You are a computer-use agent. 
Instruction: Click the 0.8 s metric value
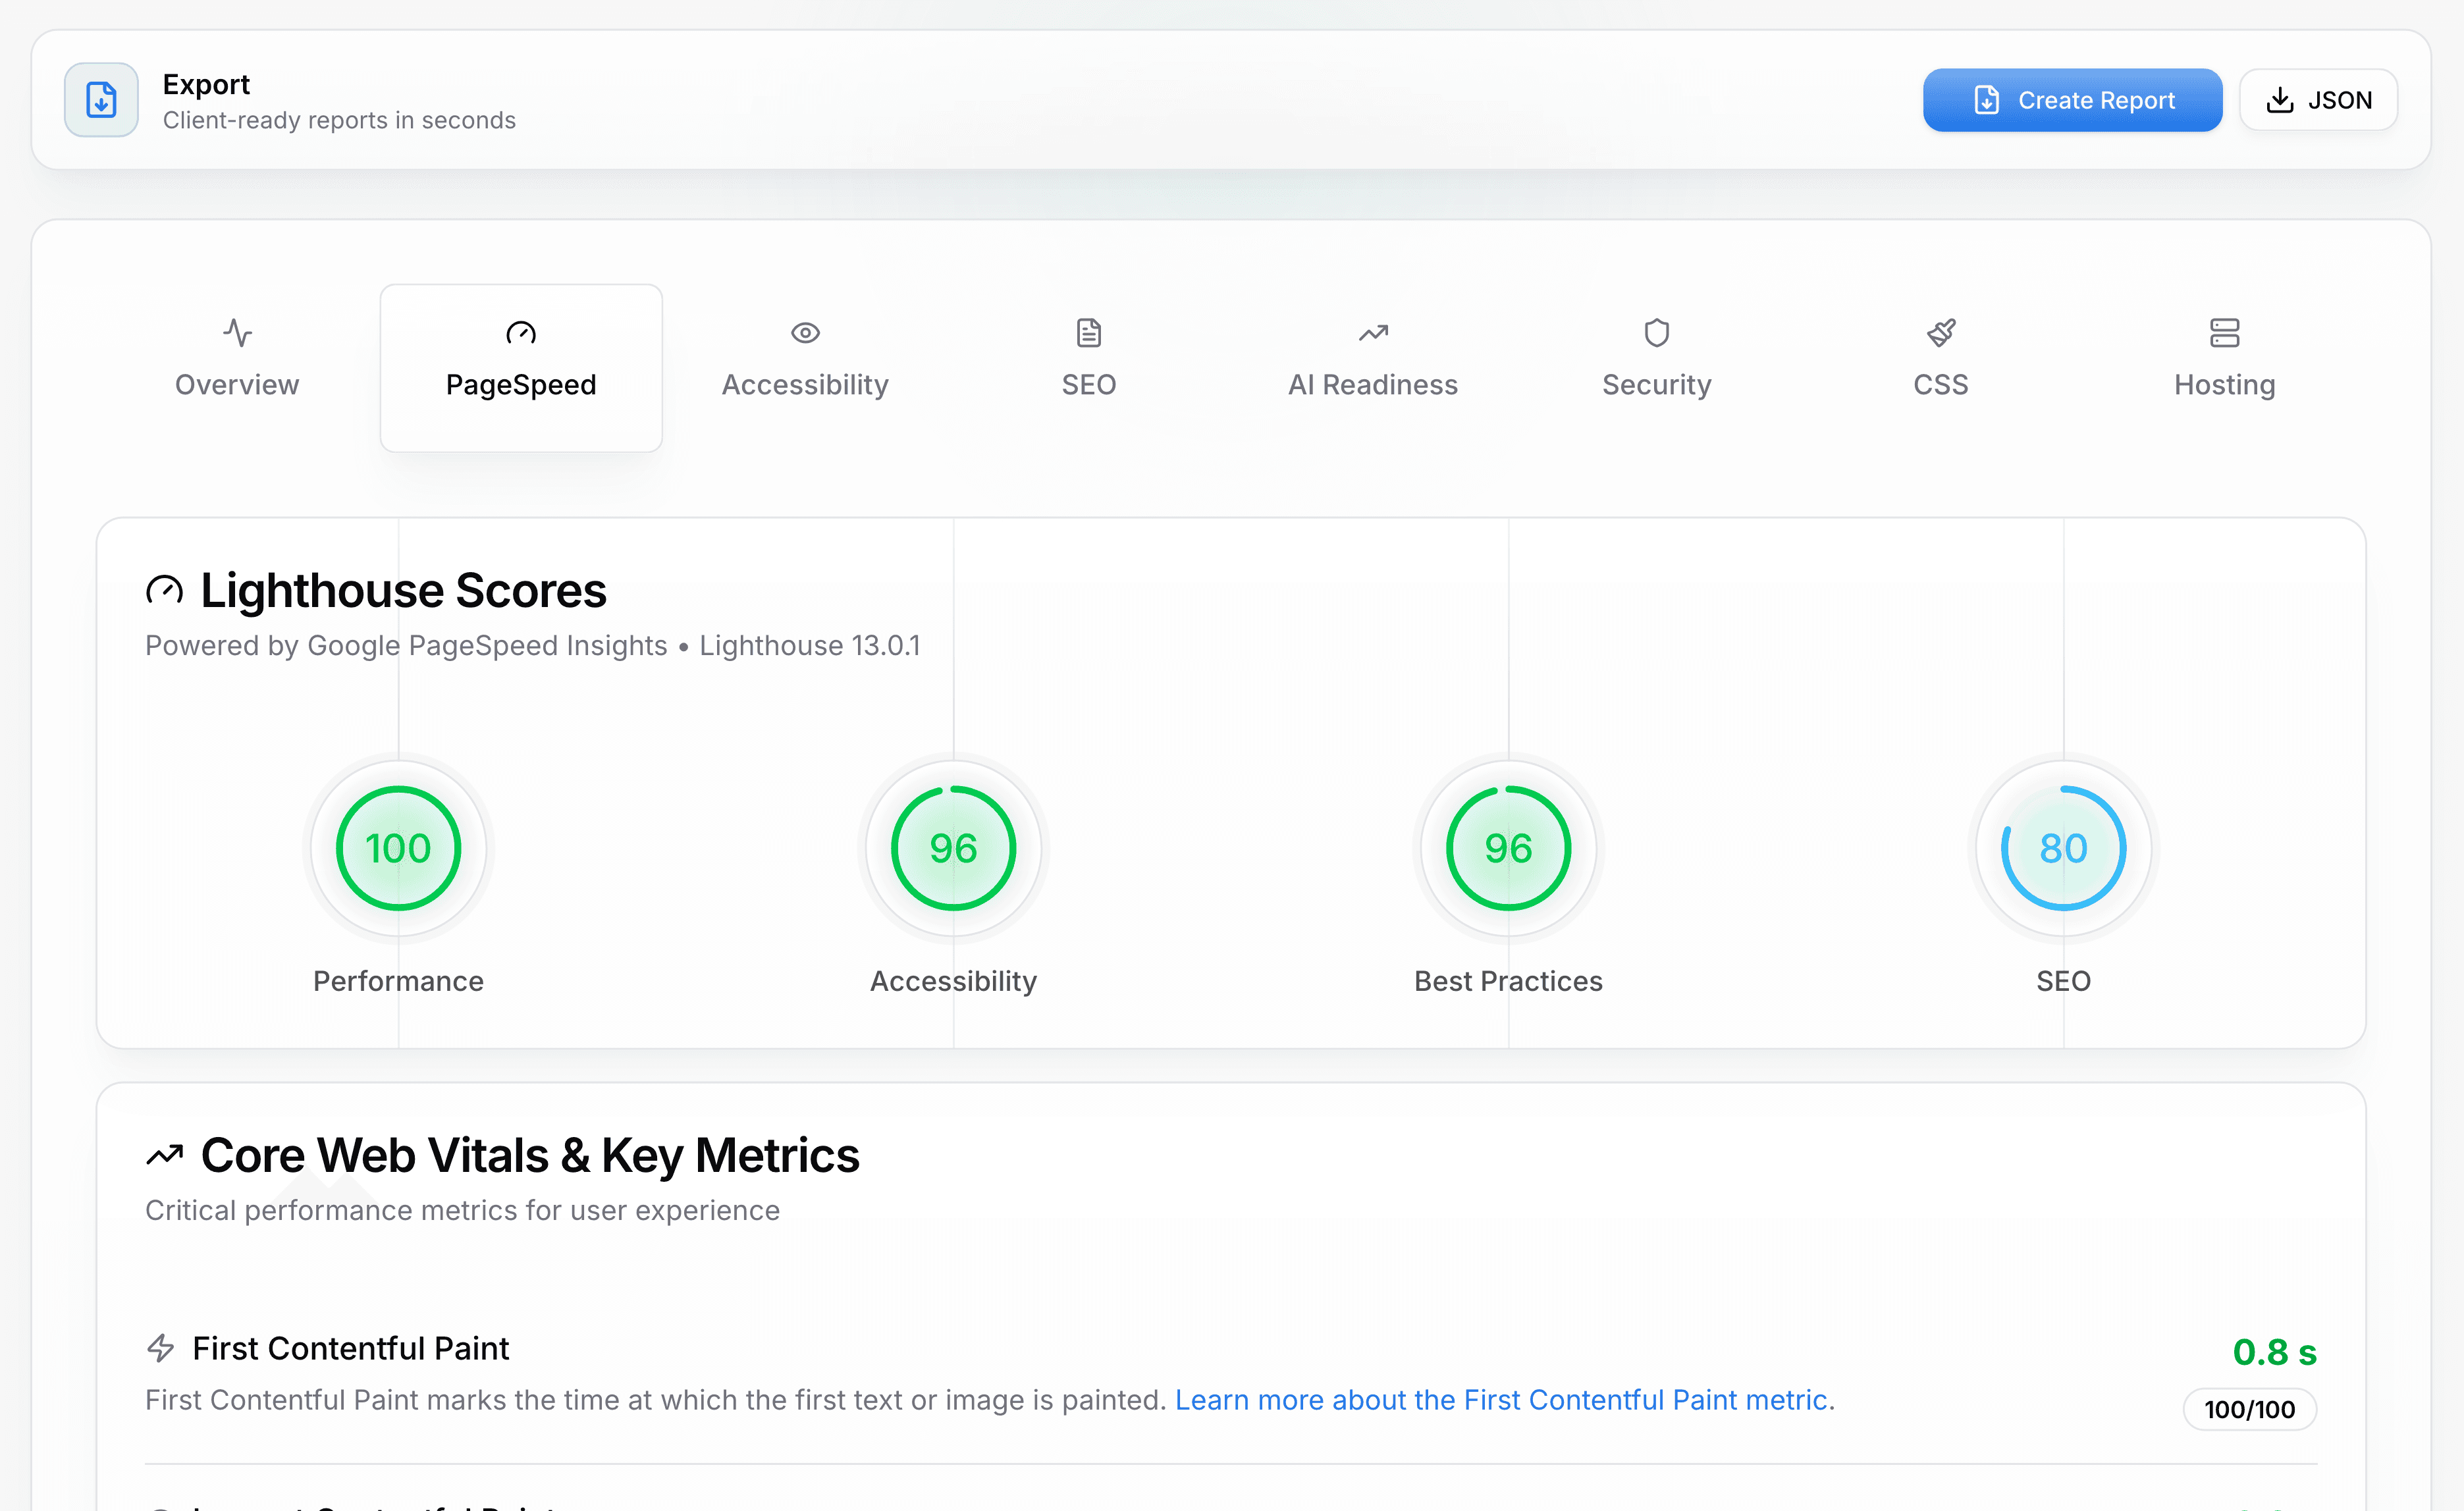[2274, 1352]
